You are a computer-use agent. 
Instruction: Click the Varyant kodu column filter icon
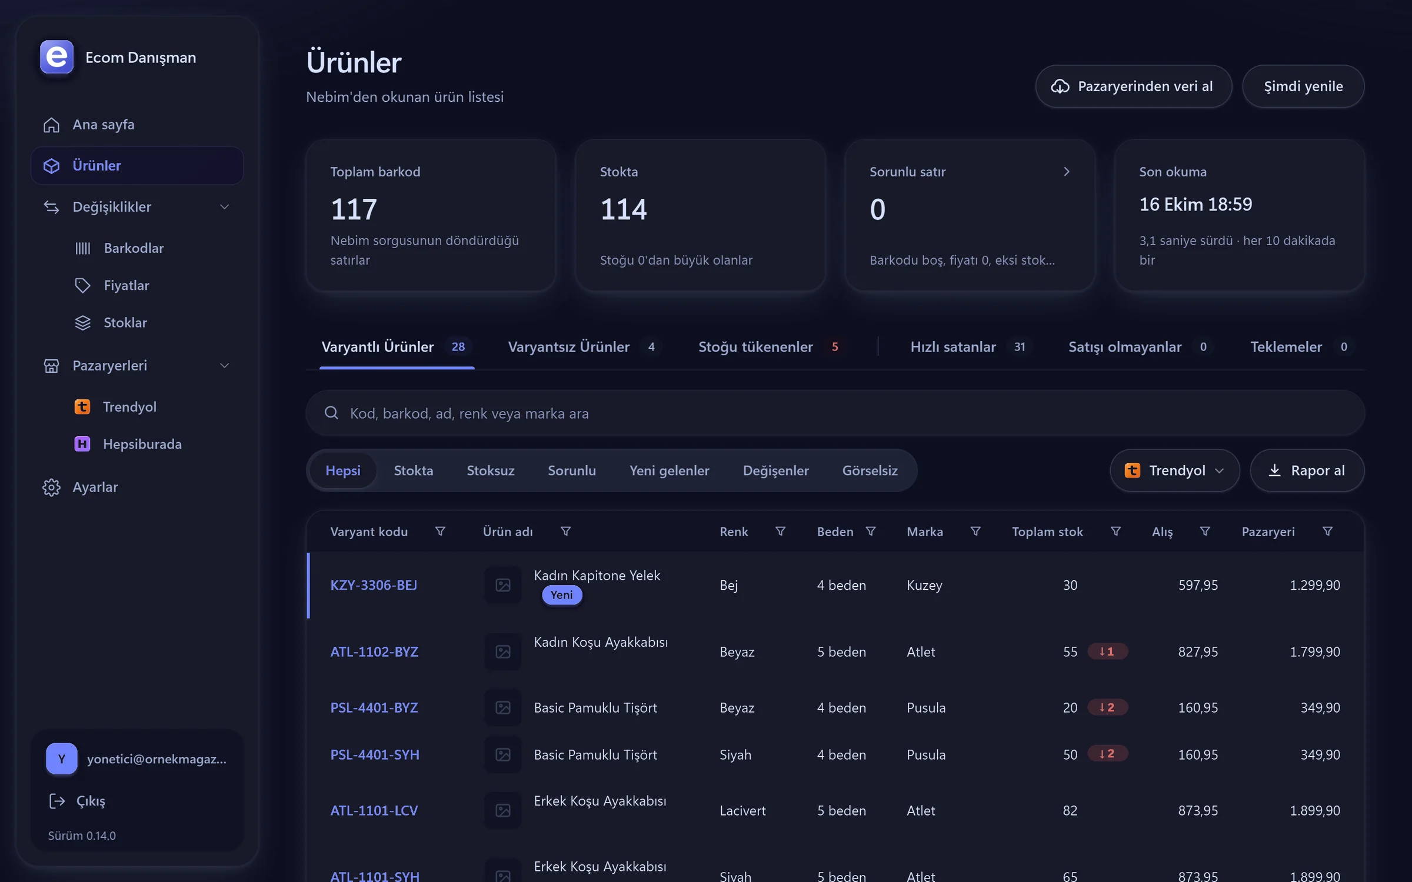click(440, 532)
